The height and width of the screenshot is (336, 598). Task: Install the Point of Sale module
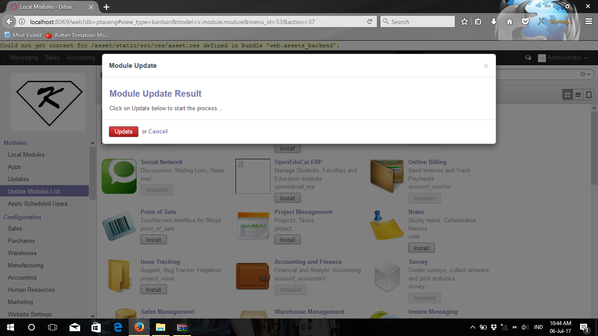tap(154, 240)
